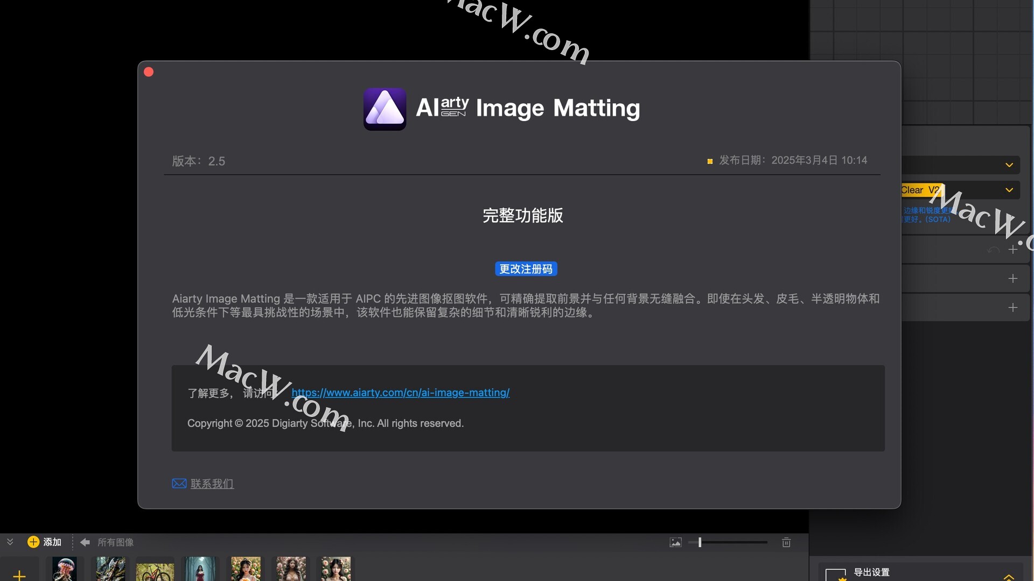Click the trash delete icon
This screenshot has width=1034, height=581.
click(786, 542)
